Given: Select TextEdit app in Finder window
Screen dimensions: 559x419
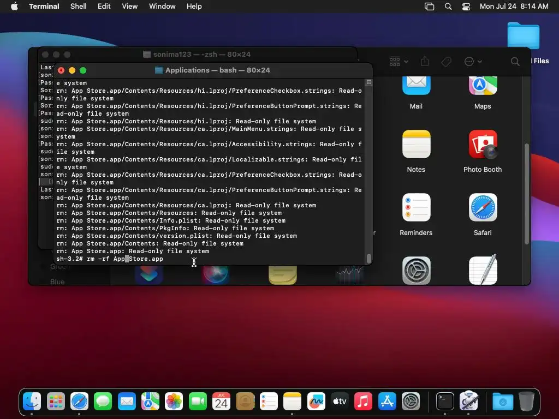Looking at the screenshot, I should tap(483, 270).
